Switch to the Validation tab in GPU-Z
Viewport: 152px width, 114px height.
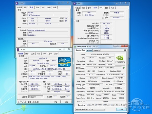click(x=97, y=50)
